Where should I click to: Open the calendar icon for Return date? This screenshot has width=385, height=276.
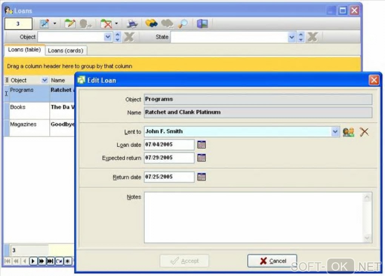[201, 177]
